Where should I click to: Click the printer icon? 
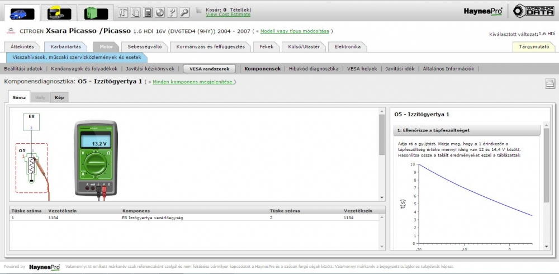tap(549, 83)
